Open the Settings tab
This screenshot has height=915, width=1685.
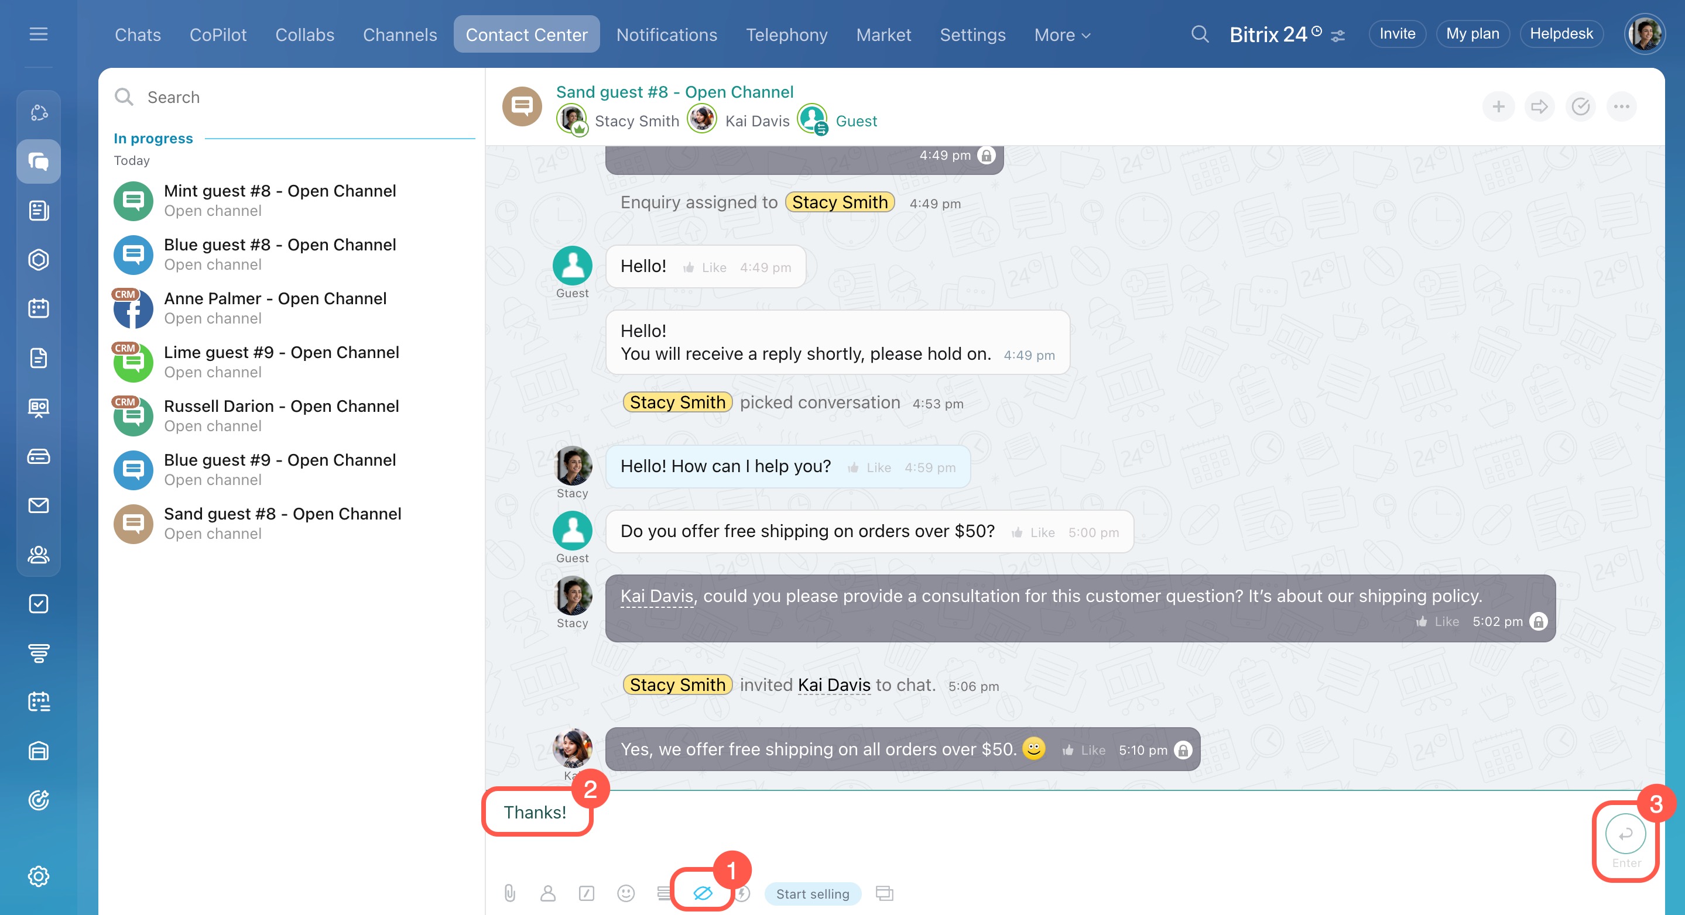[972, 35]
